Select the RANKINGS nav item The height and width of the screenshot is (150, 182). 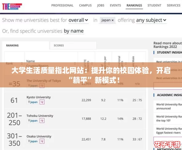(134, 5)
